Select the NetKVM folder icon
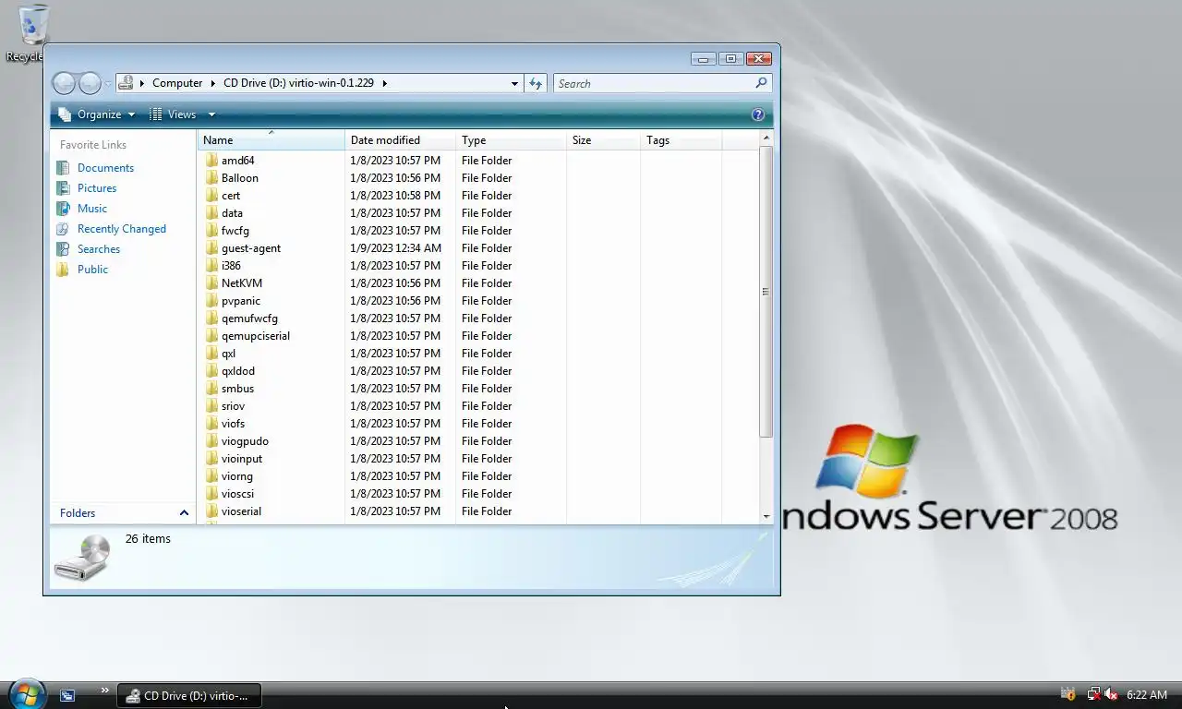Image resolution: width=1182 pixels, height=709 pixels. [x=211, y=282]
